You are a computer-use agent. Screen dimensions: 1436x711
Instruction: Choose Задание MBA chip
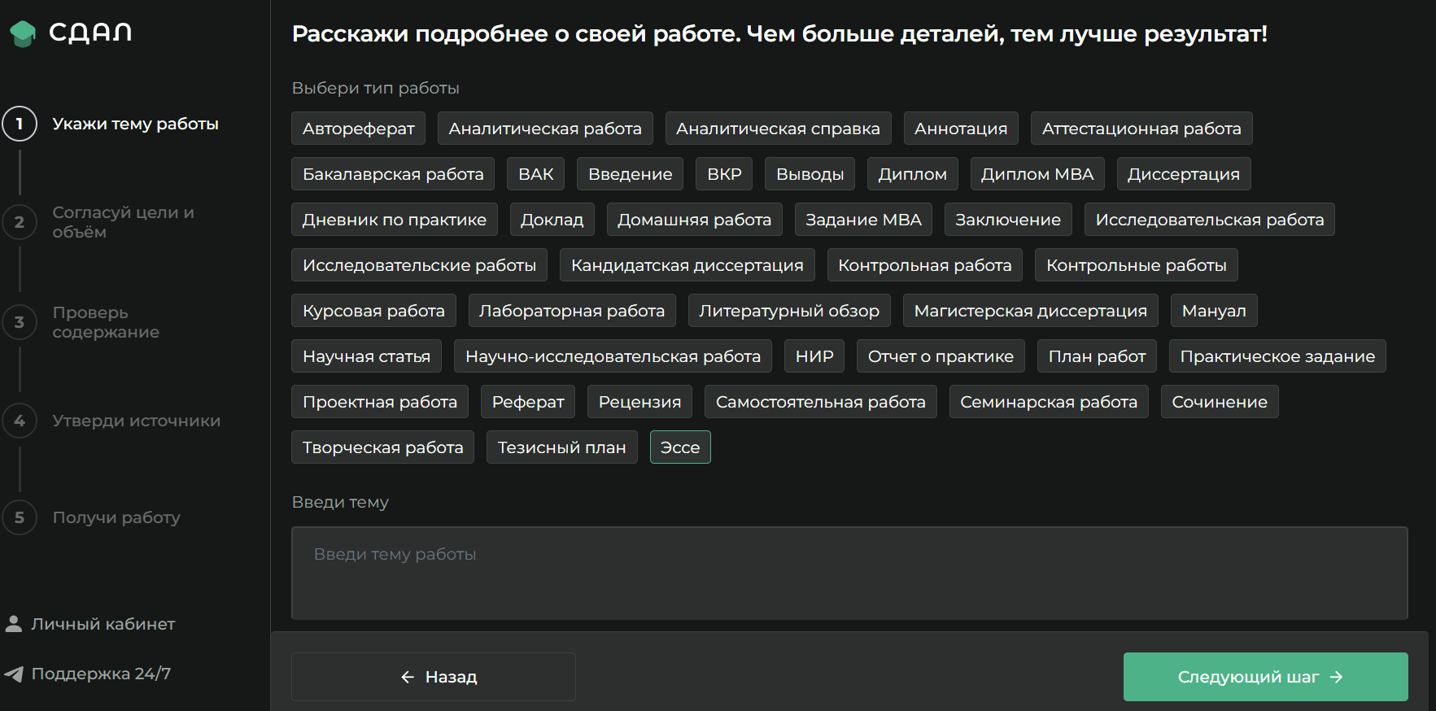[863, 220]
